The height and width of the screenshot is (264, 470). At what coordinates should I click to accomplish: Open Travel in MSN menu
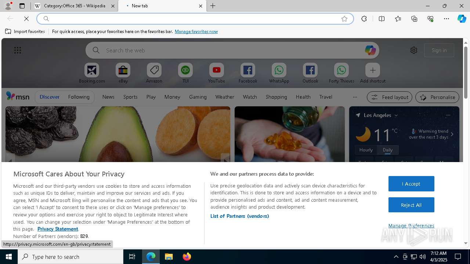tap(326, 97)
